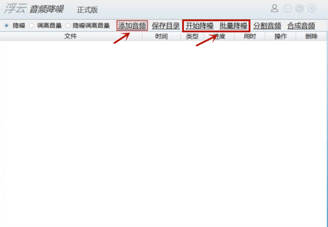
Task: Choose the 降噪调高音量 radio button
Action: tap(68, 26)
